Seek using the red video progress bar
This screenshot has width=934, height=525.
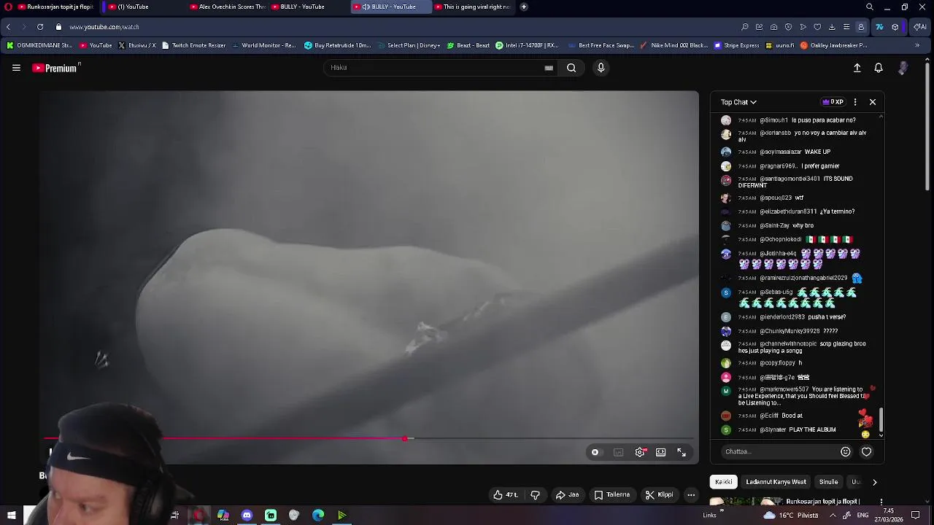(x=368, y=438)
